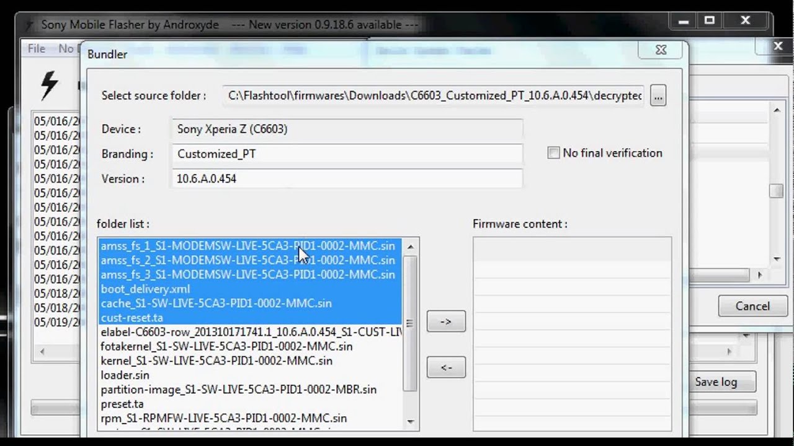Select rpm_S1-RPMFW-LIVE sin file
The width and height of the screenshot is (794, 446).
pyautogui.click(x=250, y=418)
